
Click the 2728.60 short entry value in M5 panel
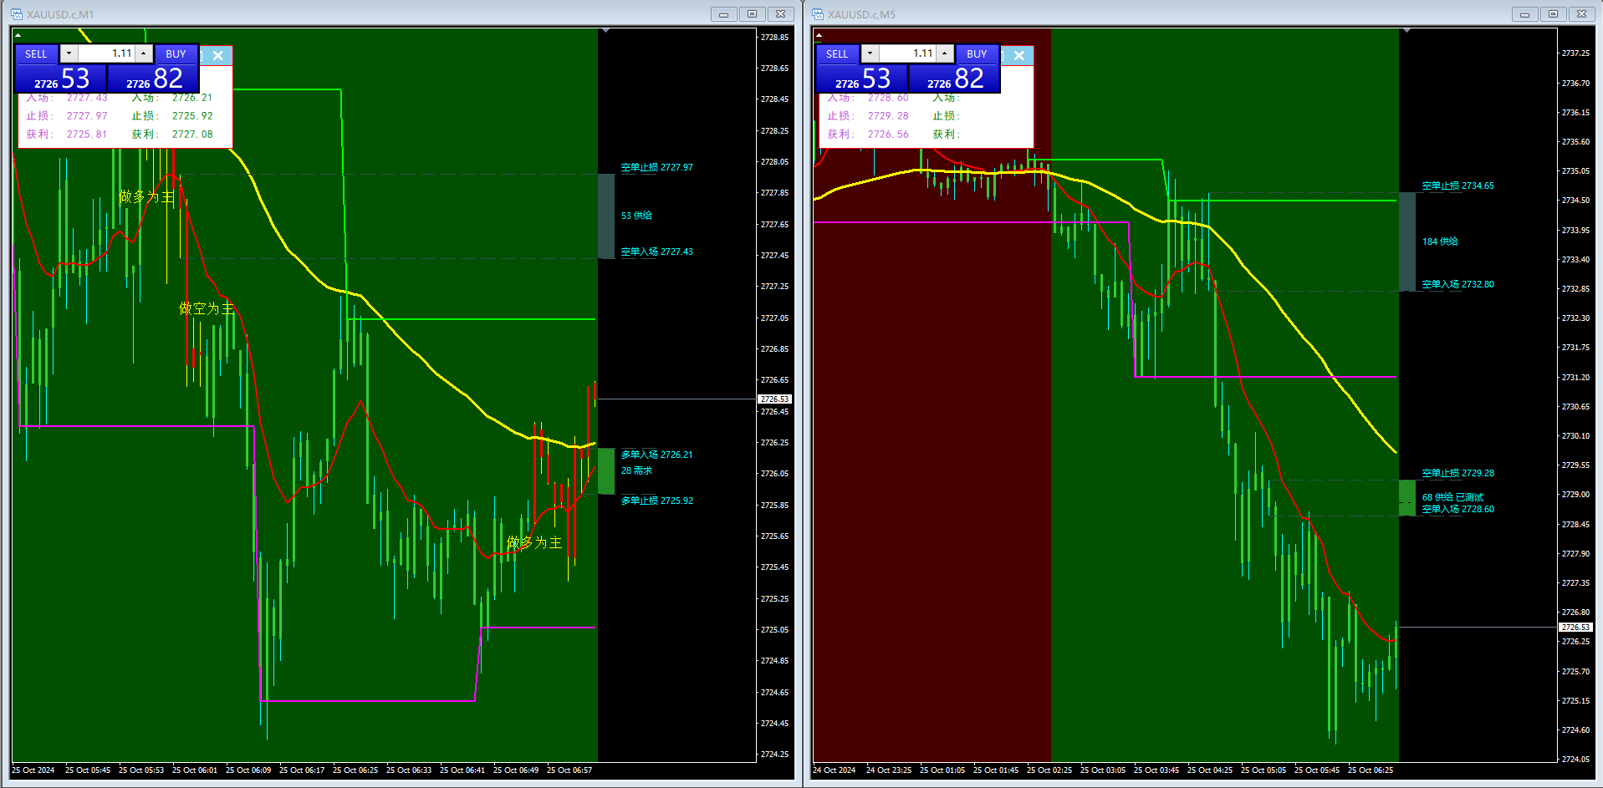coord(888,99)
